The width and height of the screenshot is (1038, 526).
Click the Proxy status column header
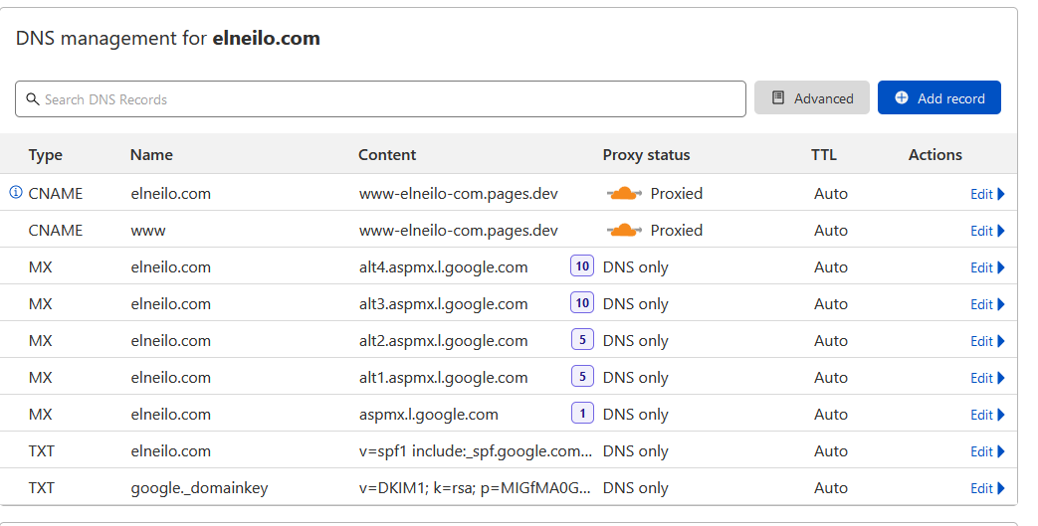point(646,155)
